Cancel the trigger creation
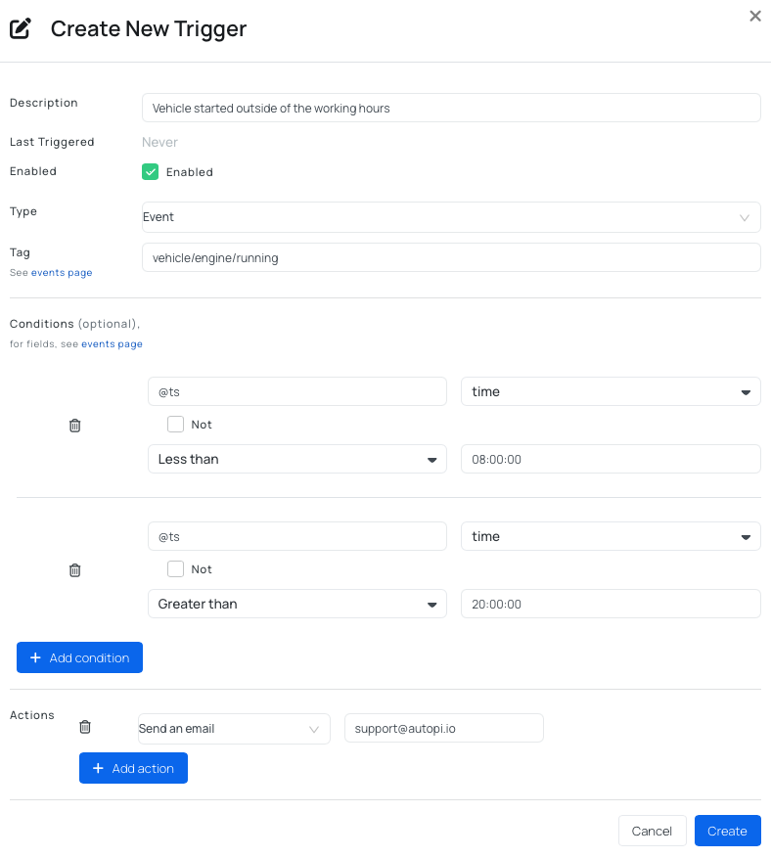 click(x=652, y=831)
